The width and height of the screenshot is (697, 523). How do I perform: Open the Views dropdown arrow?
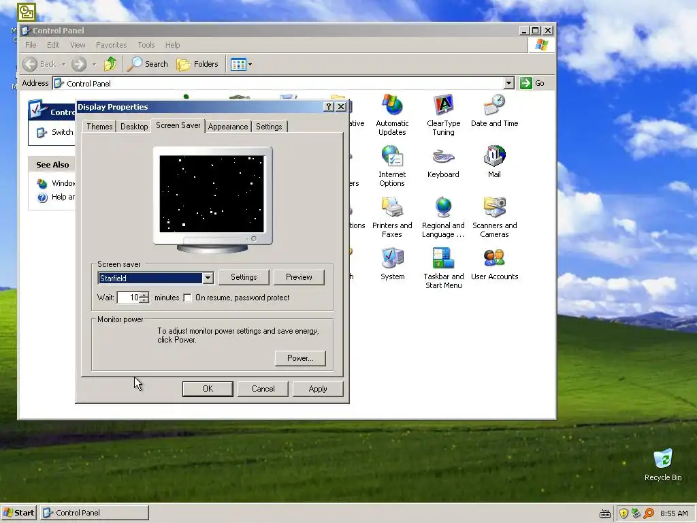pos(250,65)
